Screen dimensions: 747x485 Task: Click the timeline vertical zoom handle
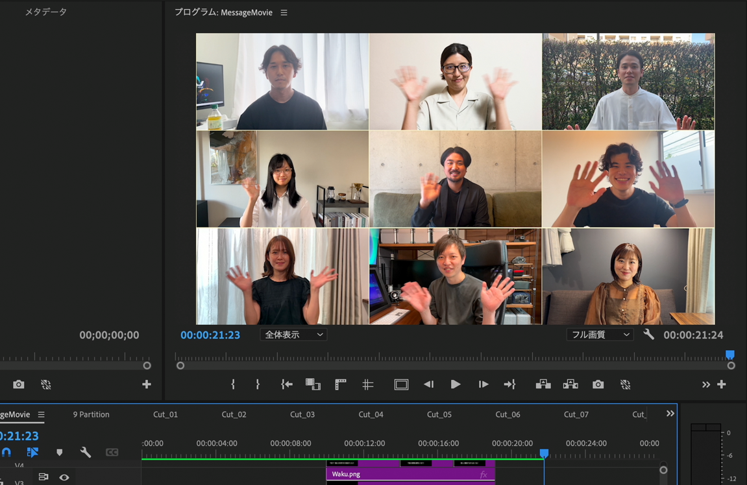(x=663, y=470)
